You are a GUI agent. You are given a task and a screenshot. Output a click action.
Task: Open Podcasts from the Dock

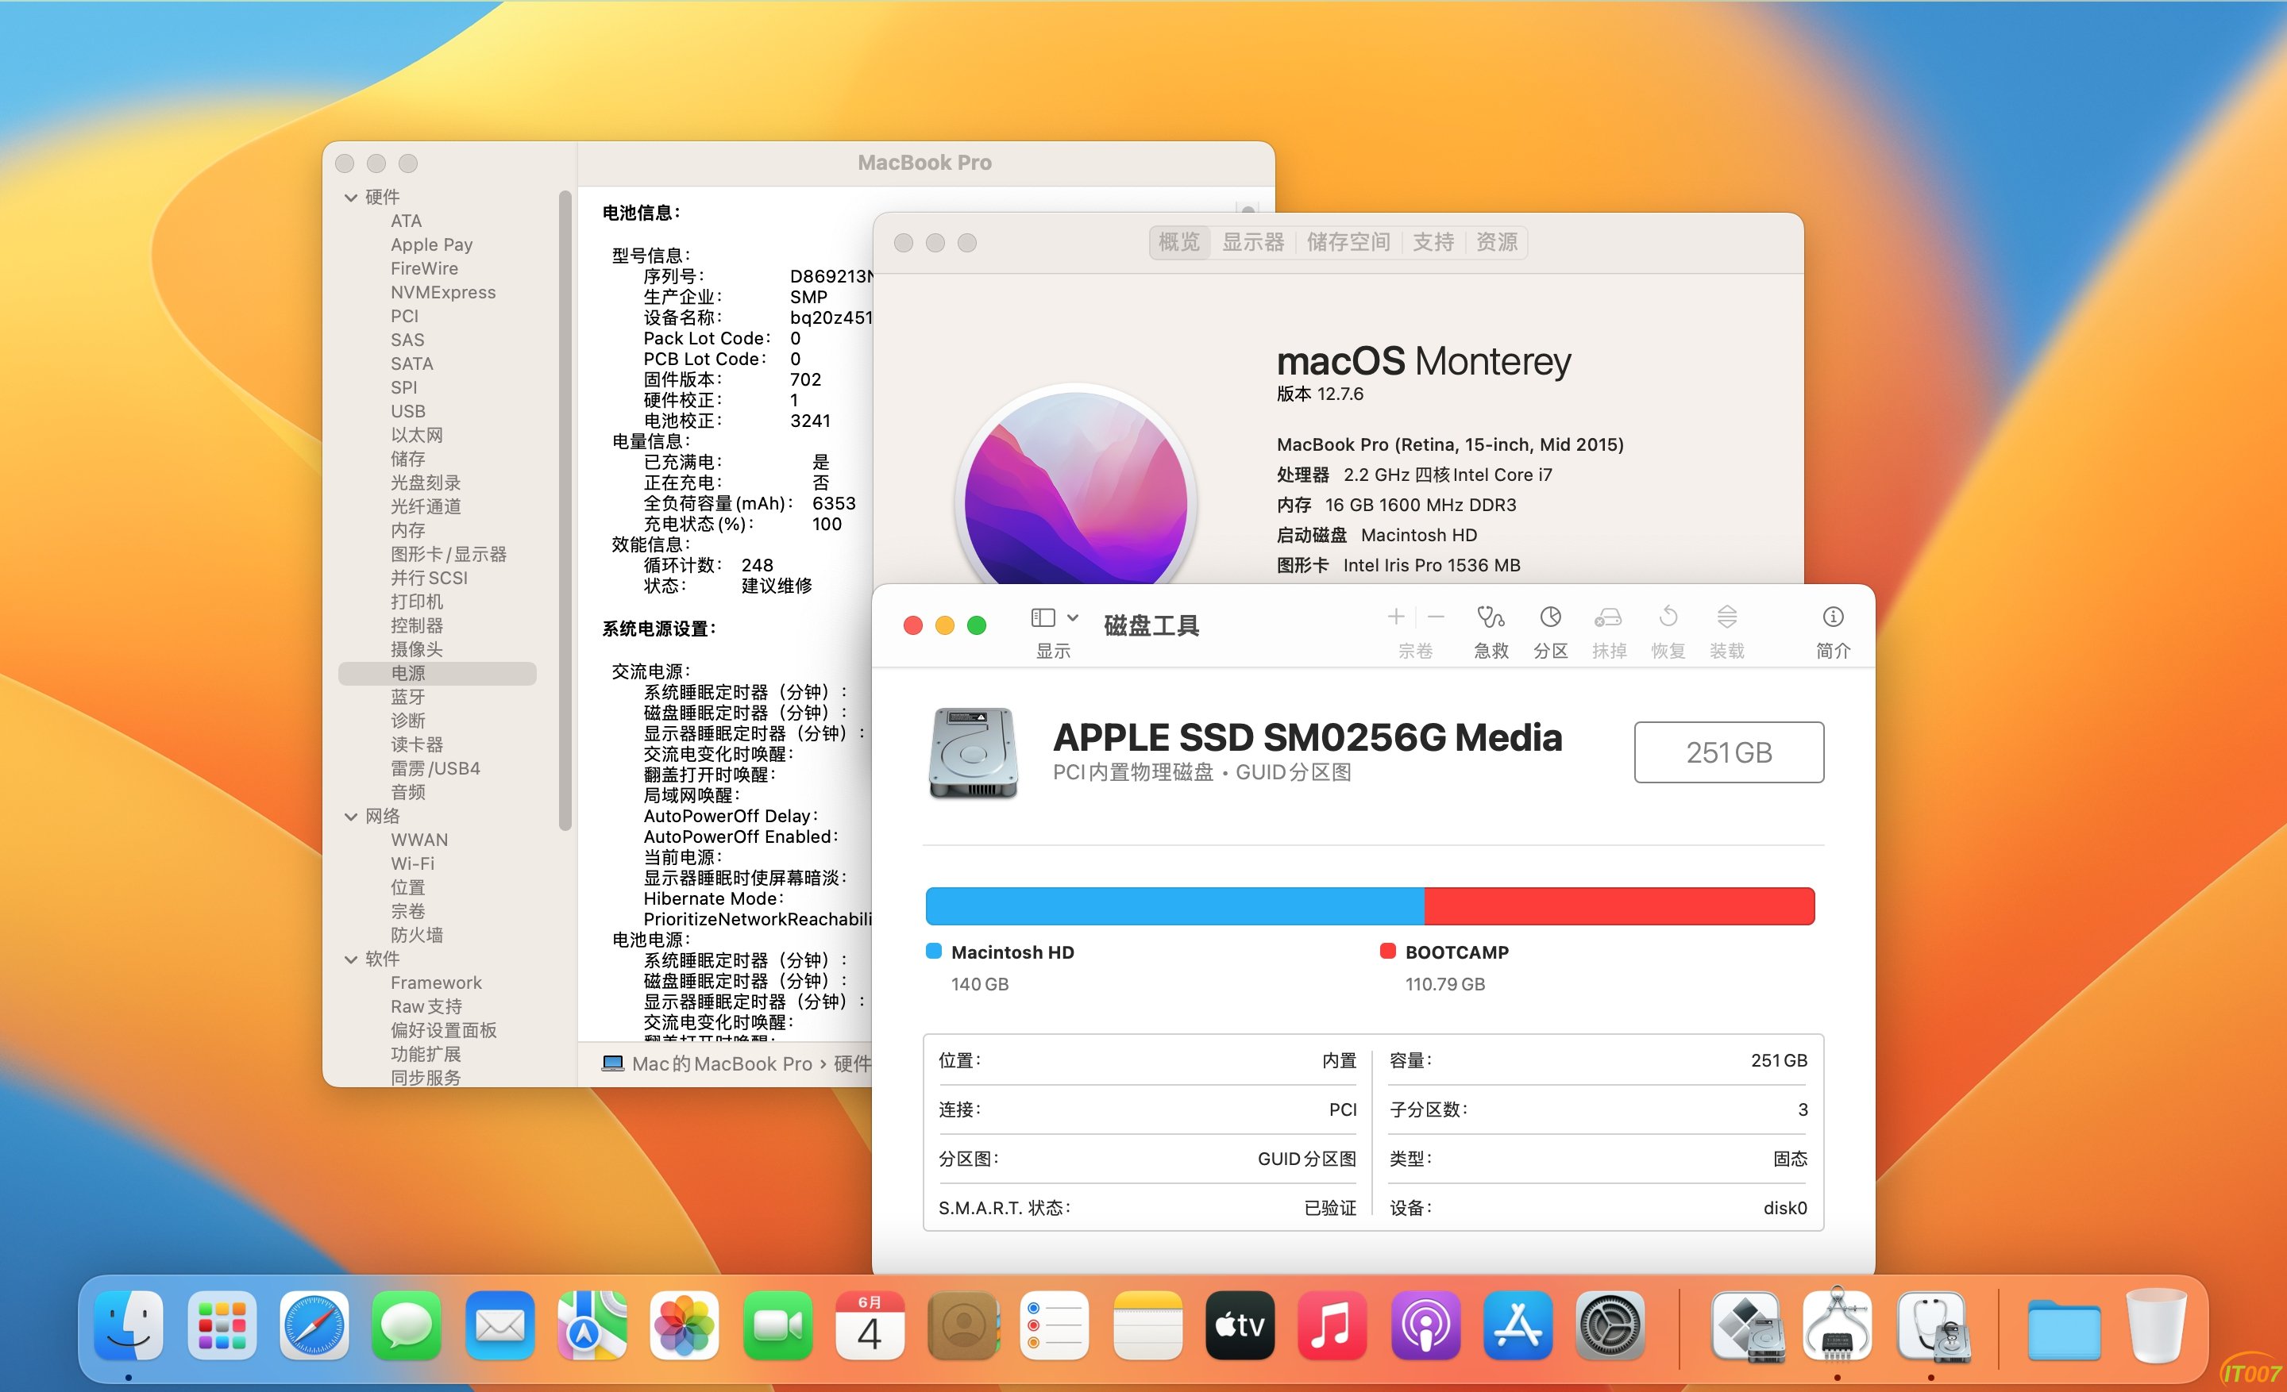(1425, 1326)
